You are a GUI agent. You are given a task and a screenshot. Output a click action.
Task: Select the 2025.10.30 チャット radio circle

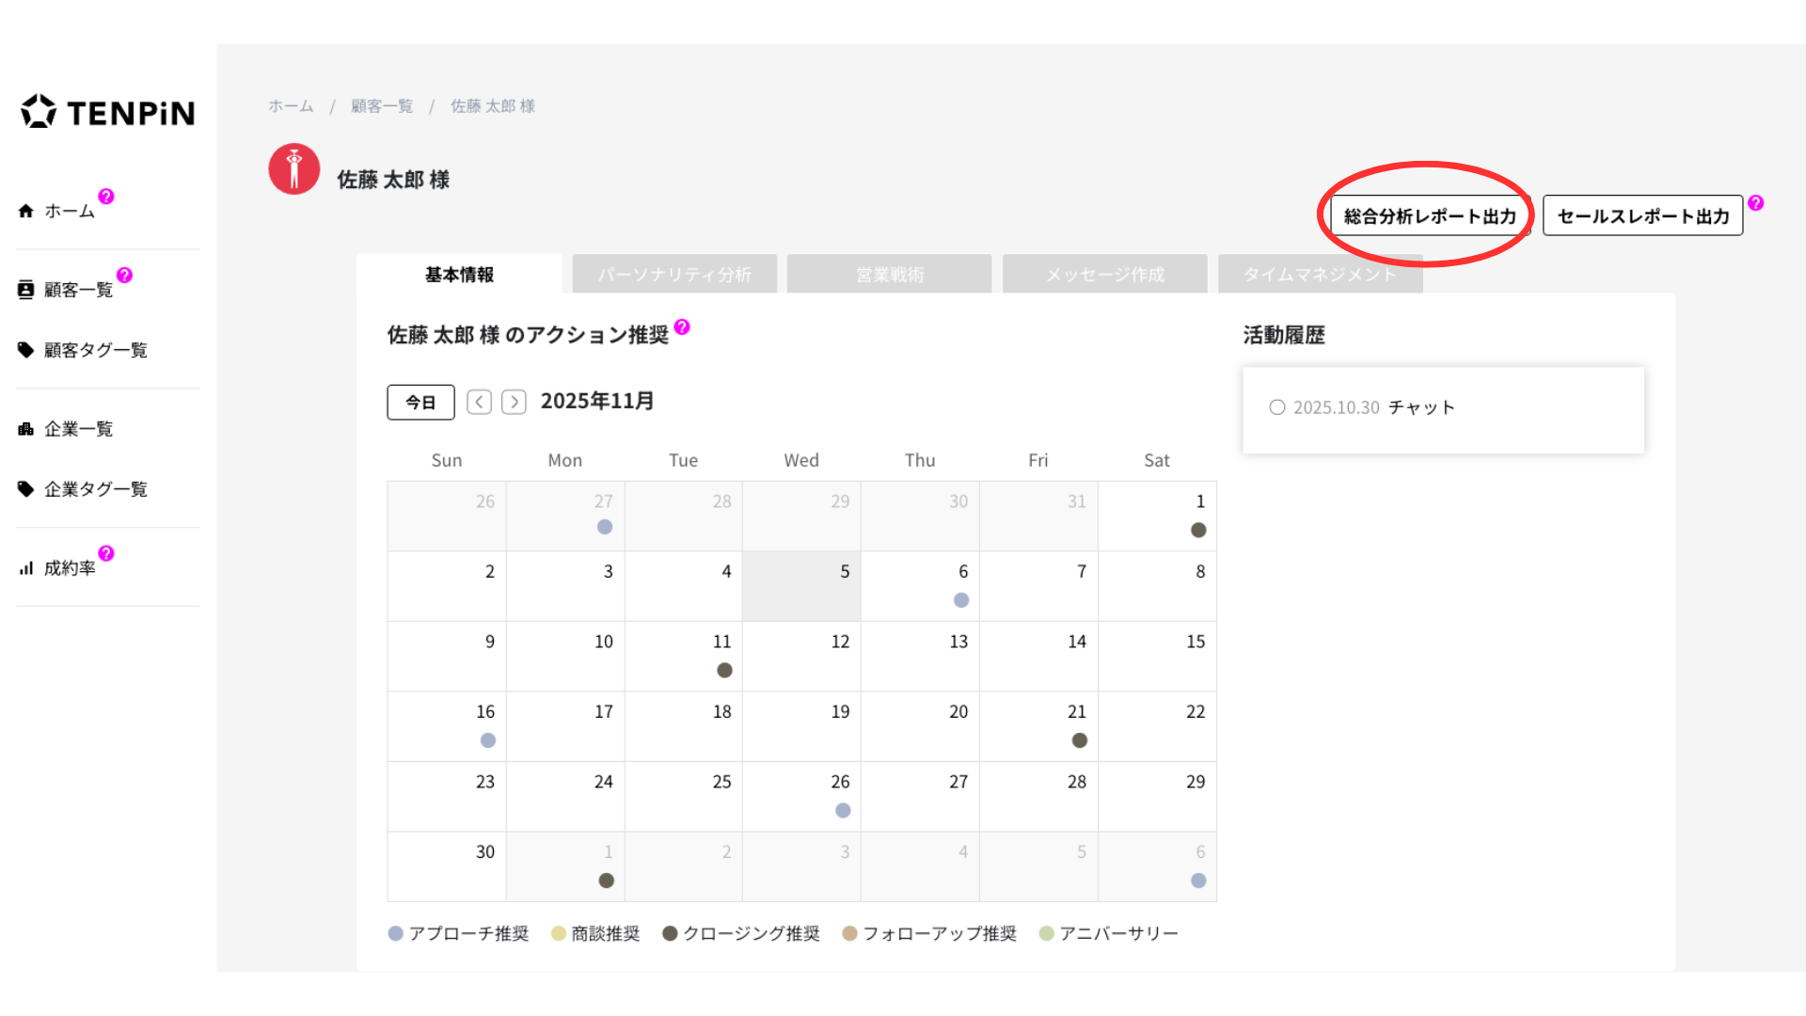(x=1276, y=407)
